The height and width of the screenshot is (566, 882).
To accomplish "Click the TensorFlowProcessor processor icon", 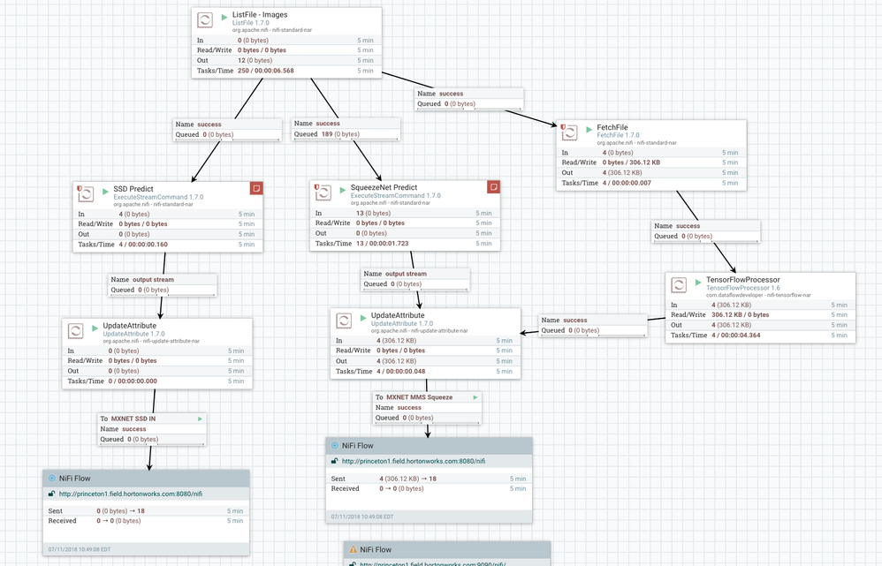I will 679,285.
